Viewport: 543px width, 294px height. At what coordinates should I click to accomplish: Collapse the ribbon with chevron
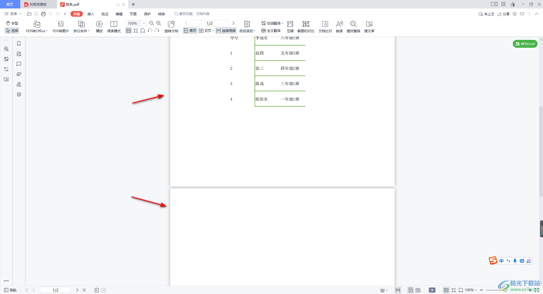click(x=536, y=14)
